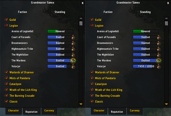
Task: Click Dreamweavers reward bag icon in right panel
Action: [x=159, y=43]
